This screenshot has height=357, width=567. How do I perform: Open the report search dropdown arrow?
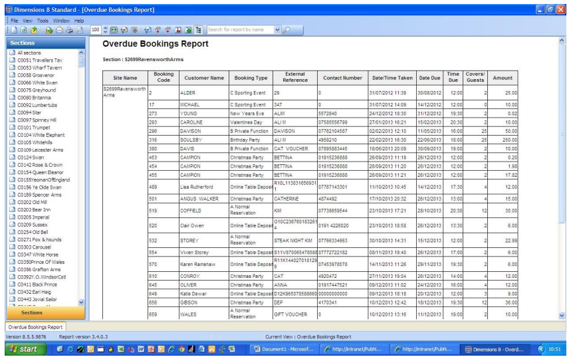(277, 31)
